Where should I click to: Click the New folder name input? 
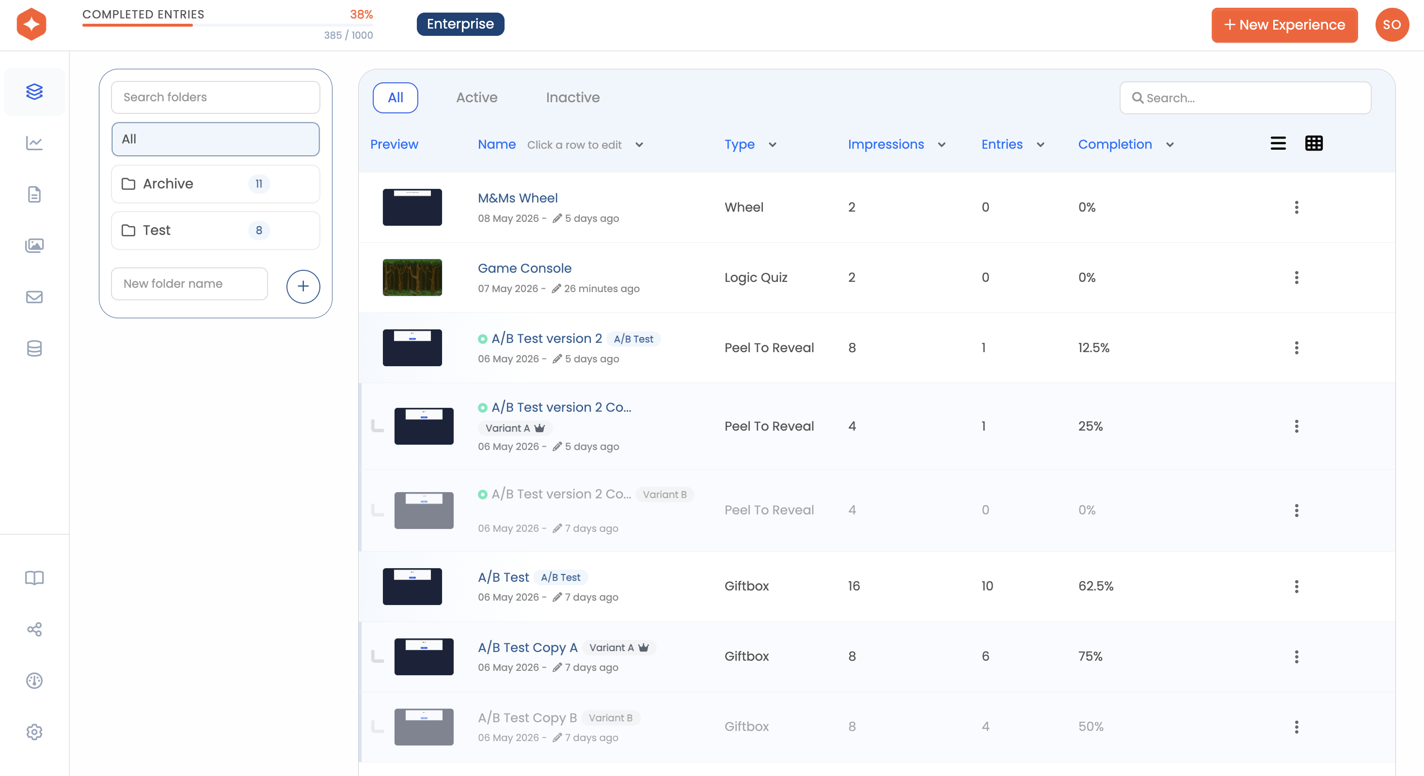pyautogui.click(x=190, y=284)
